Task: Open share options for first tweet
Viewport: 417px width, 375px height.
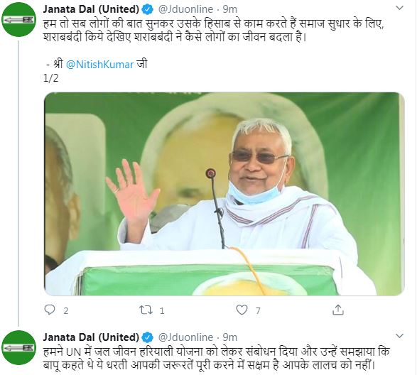Action: click(338, 310)
